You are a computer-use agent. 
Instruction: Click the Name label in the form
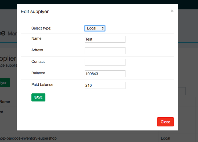coord(36,38)
